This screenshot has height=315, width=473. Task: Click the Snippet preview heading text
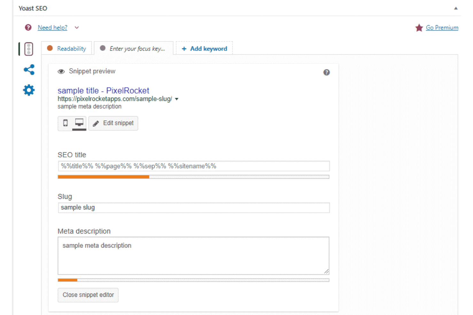(92, 71)
